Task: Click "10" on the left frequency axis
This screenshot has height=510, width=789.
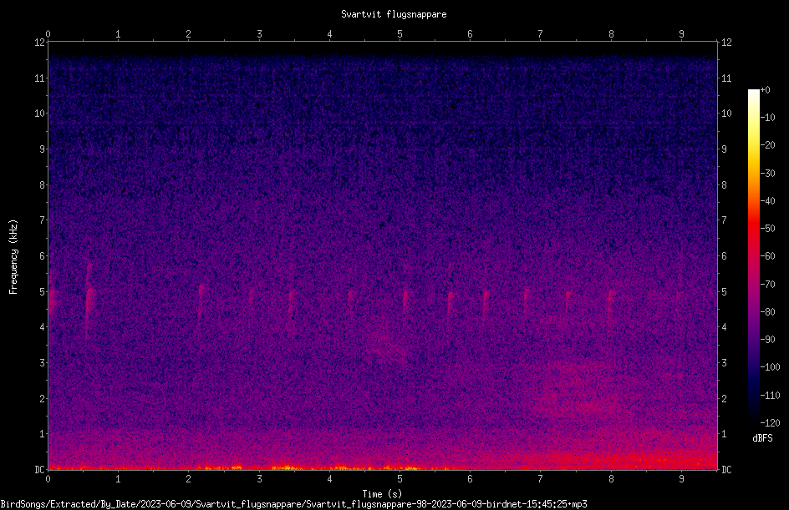Action: [x=39, y=114]
